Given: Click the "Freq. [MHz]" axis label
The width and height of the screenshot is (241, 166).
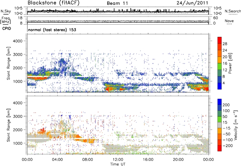Looking at the screenshot, I should point(5,20).
